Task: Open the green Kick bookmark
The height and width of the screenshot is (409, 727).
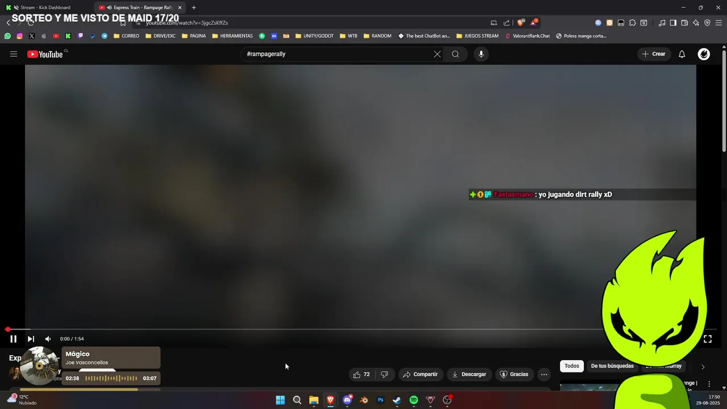Action: click(x=68, y=36)
